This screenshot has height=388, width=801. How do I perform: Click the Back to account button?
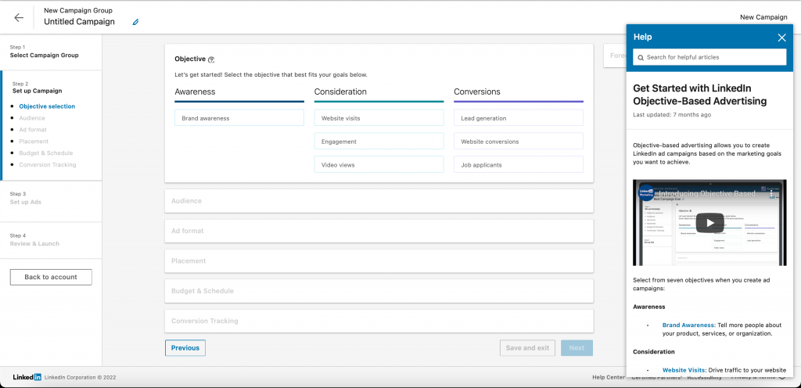tap(51, 277)
